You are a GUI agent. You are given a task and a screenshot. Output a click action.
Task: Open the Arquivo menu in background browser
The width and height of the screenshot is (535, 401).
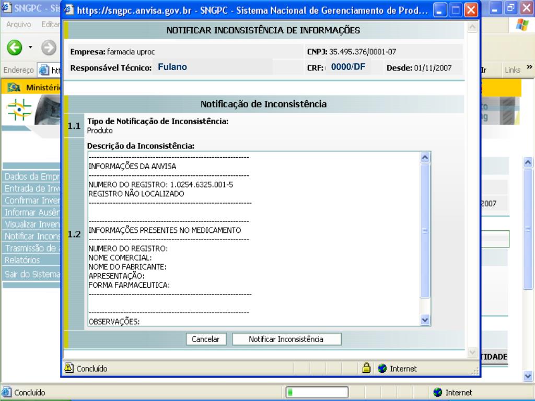click(18, 25)
